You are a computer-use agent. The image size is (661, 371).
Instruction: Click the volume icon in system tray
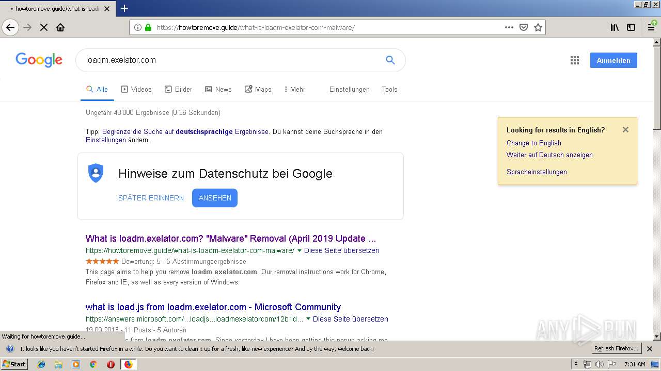[599, 364]
